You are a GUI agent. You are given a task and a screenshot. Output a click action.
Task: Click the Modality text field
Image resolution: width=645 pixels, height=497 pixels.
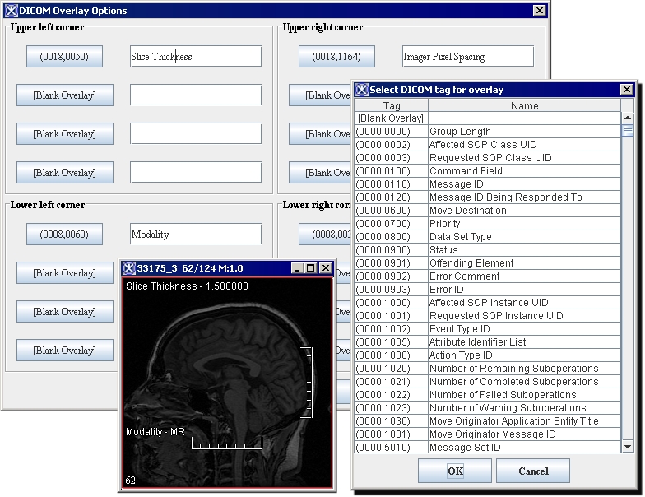pyautogui.click(x=195, y=235)
